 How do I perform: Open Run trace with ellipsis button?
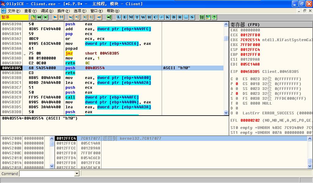pyautogui.click(x=186, y=17)
